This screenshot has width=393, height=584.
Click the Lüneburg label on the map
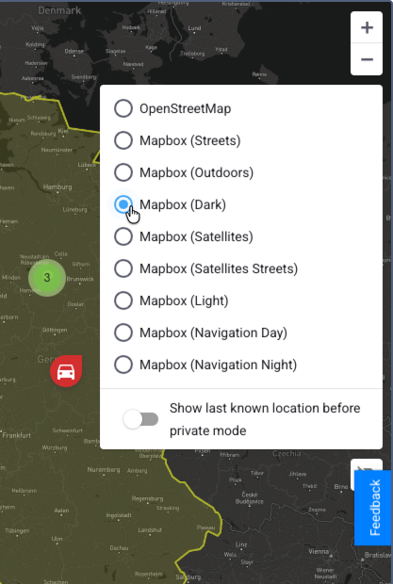click(x=74, y=210)
